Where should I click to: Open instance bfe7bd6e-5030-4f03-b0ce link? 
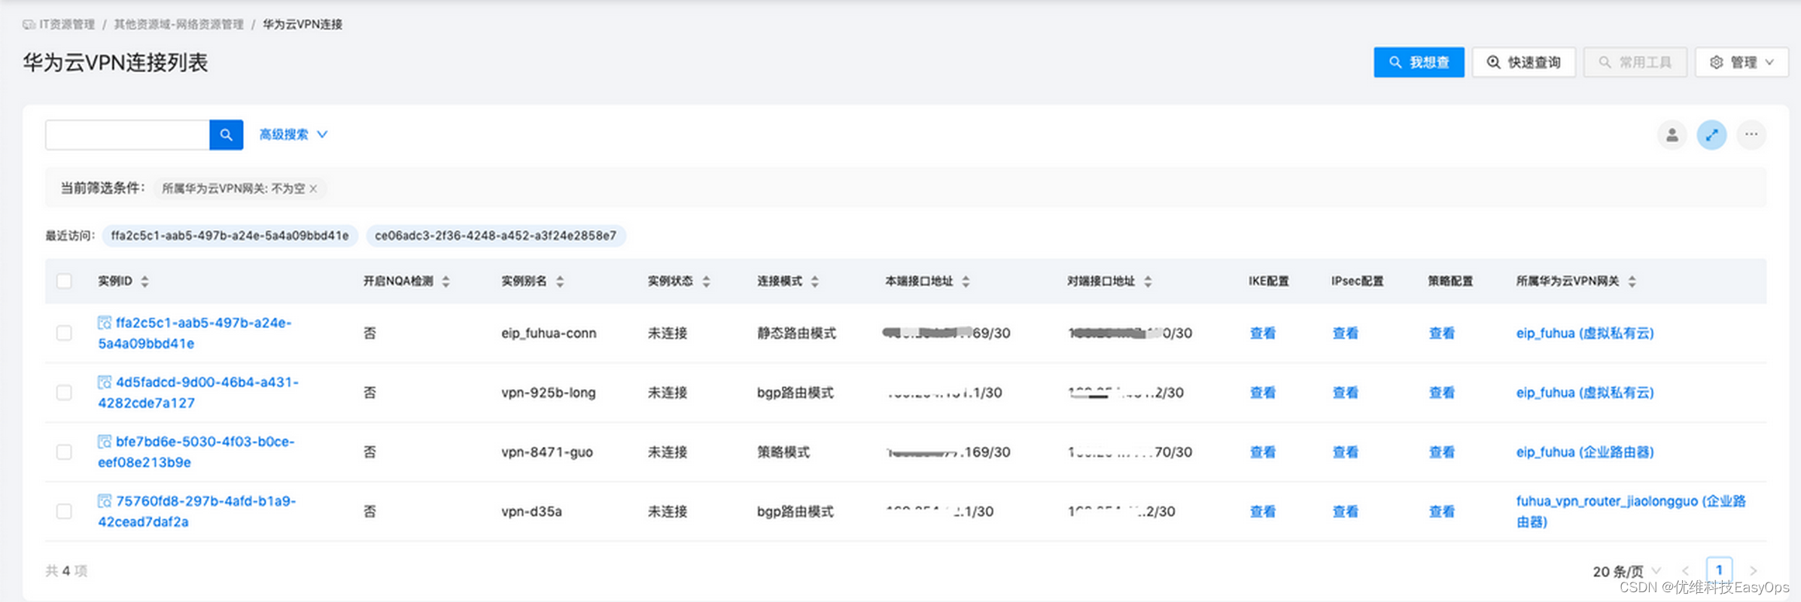(196, 452)
